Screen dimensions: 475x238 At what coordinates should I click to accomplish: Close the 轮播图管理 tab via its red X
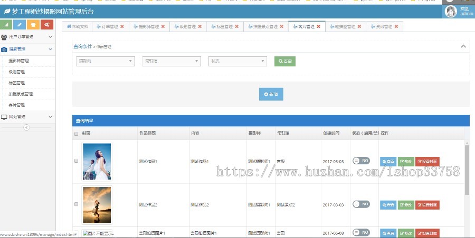(x=359, y=27)
